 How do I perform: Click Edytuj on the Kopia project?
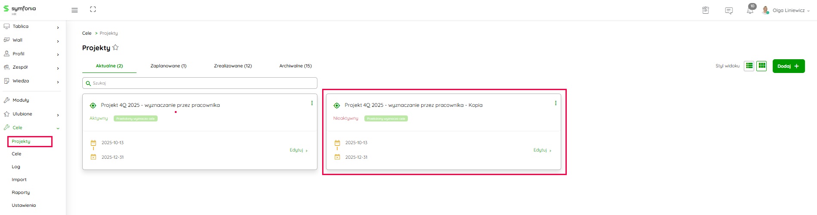(542, 150)
